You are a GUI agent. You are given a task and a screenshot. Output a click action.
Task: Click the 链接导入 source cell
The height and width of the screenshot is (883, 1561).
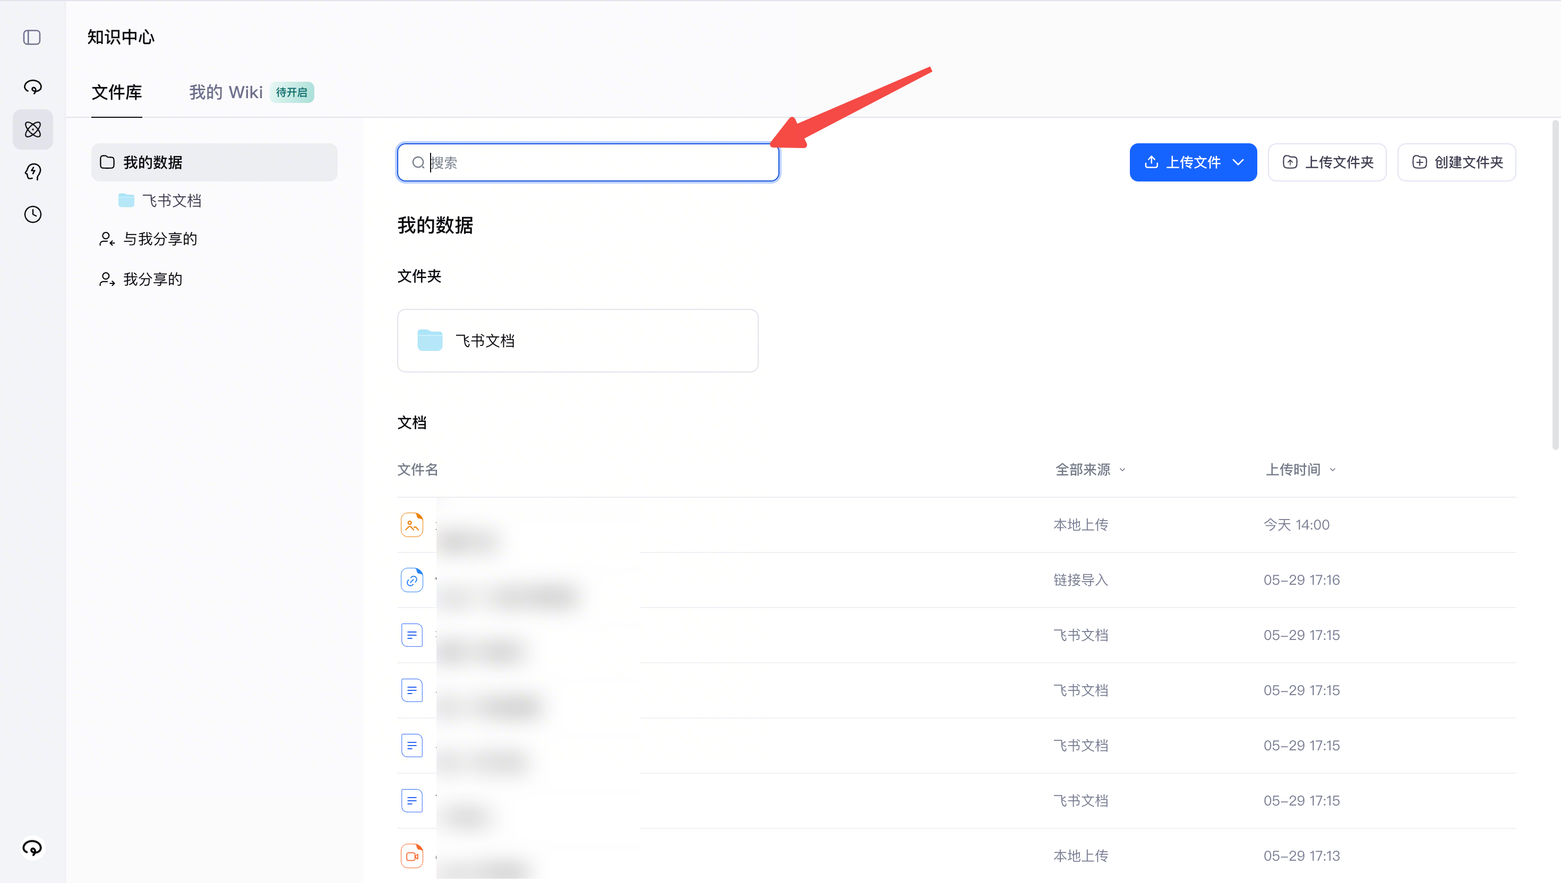(x=1080, y=580)
